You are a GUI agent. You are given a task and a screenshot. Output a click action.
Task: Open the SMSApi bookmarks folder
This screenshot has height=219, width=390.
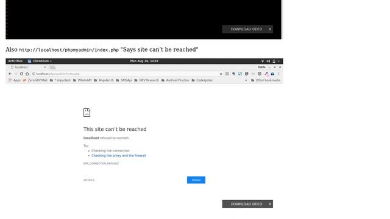point(124,80)
